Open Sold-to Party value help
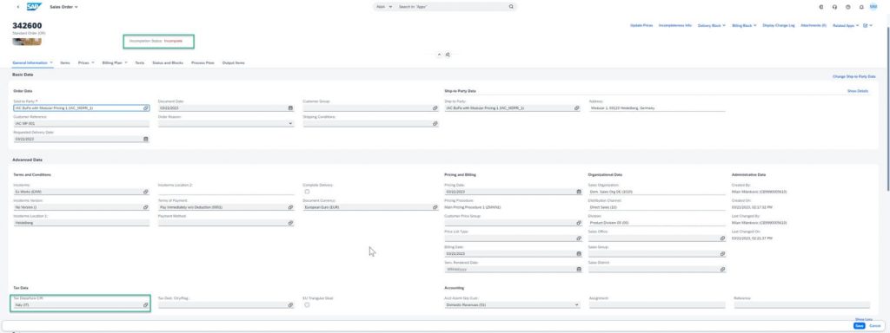The height and width of the screenshot is (333, 890). [x=145, y=108]
